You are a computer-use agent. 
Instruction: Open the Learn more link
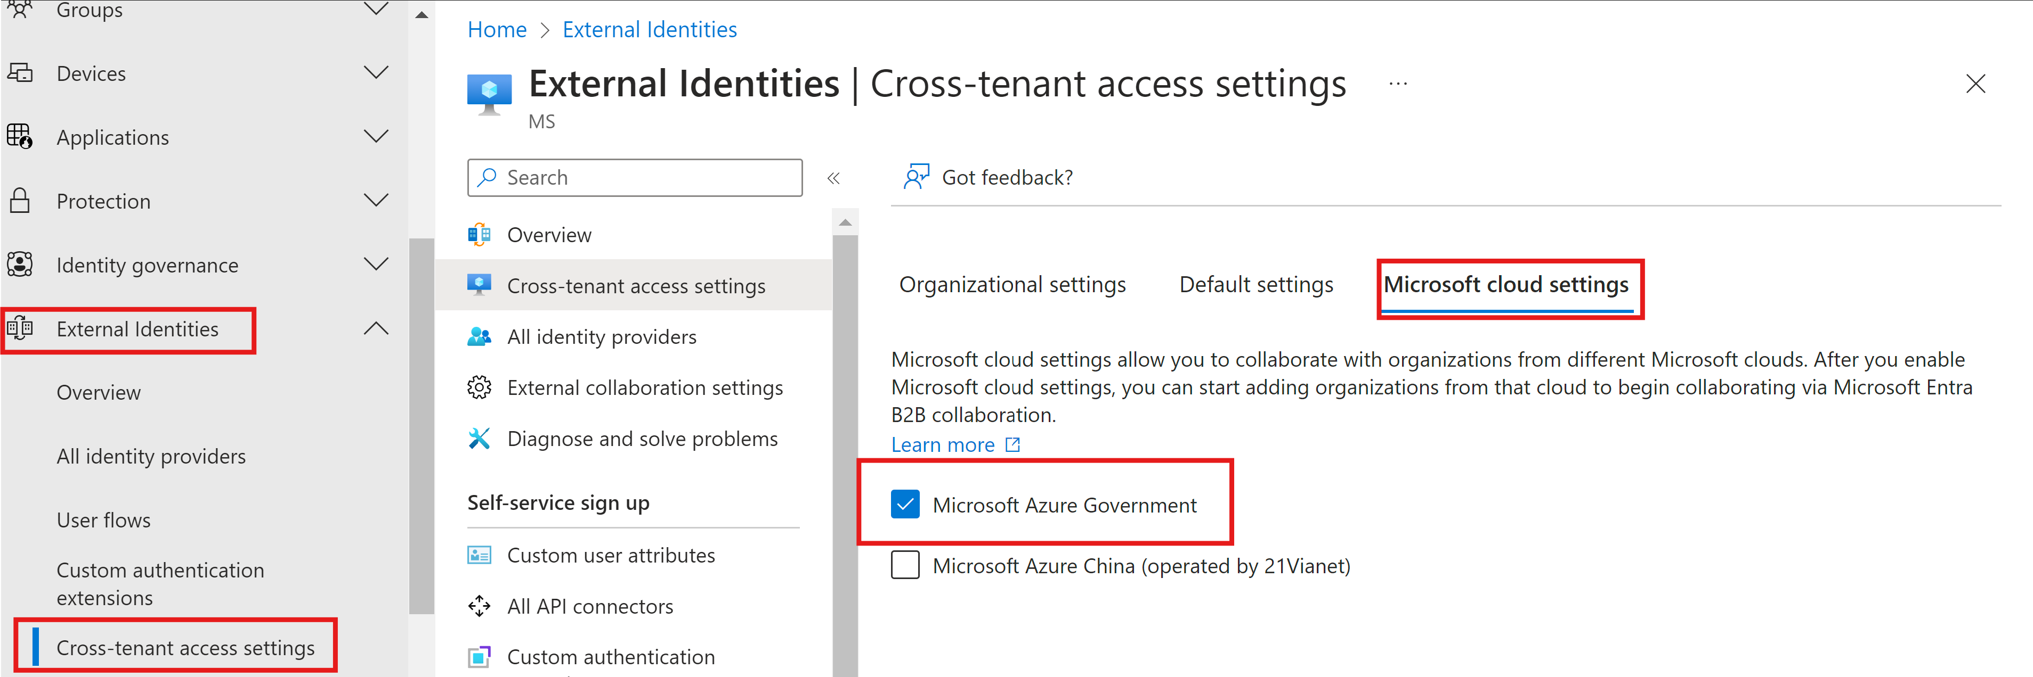pos(943,445)
